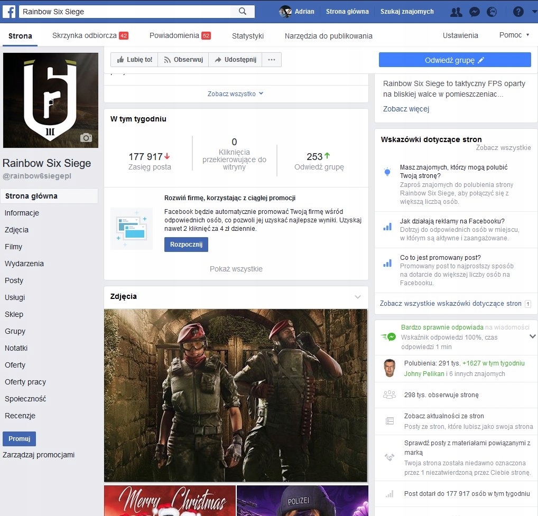Open Zobacz wszystkie wskazówki dotyczące stron
Screen dimensions: 538x516
pyautogui.click(x=450, y=304)
